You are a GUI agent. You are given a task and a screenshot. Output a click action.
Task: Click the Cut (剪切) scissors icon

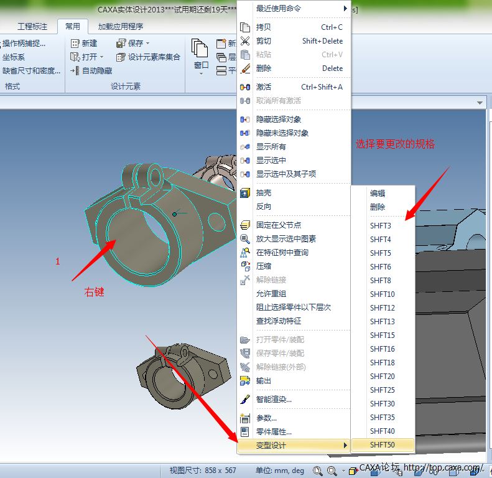tap(245, 41)
